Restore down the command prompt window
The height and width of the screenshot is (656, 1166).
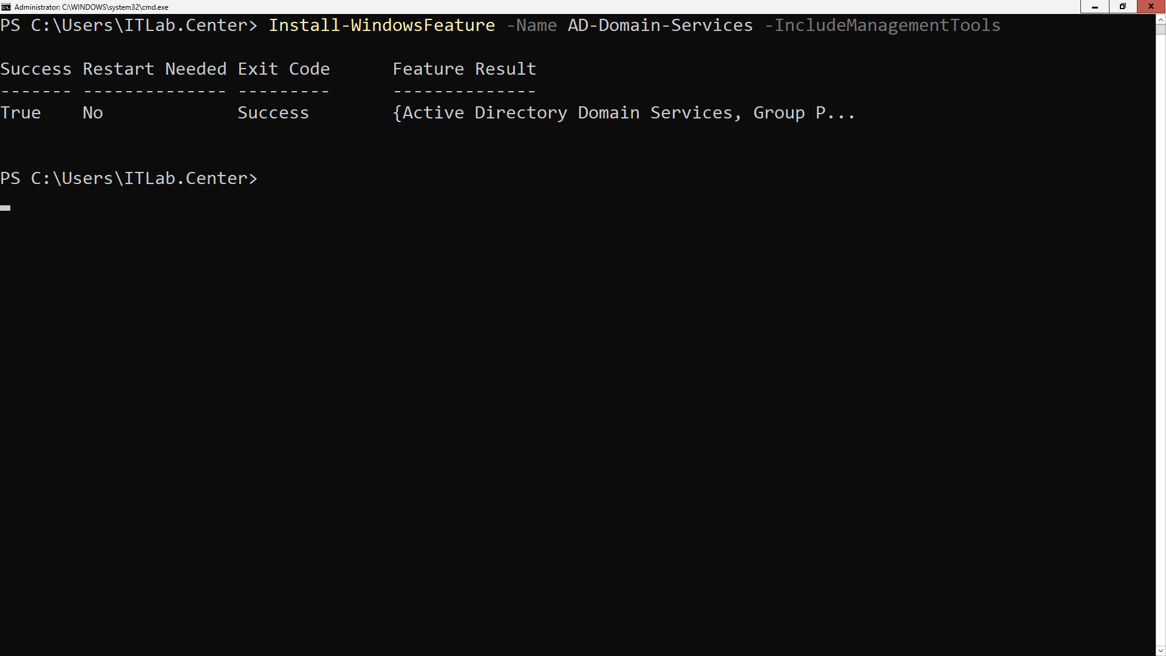click(x=1123, y=7)
